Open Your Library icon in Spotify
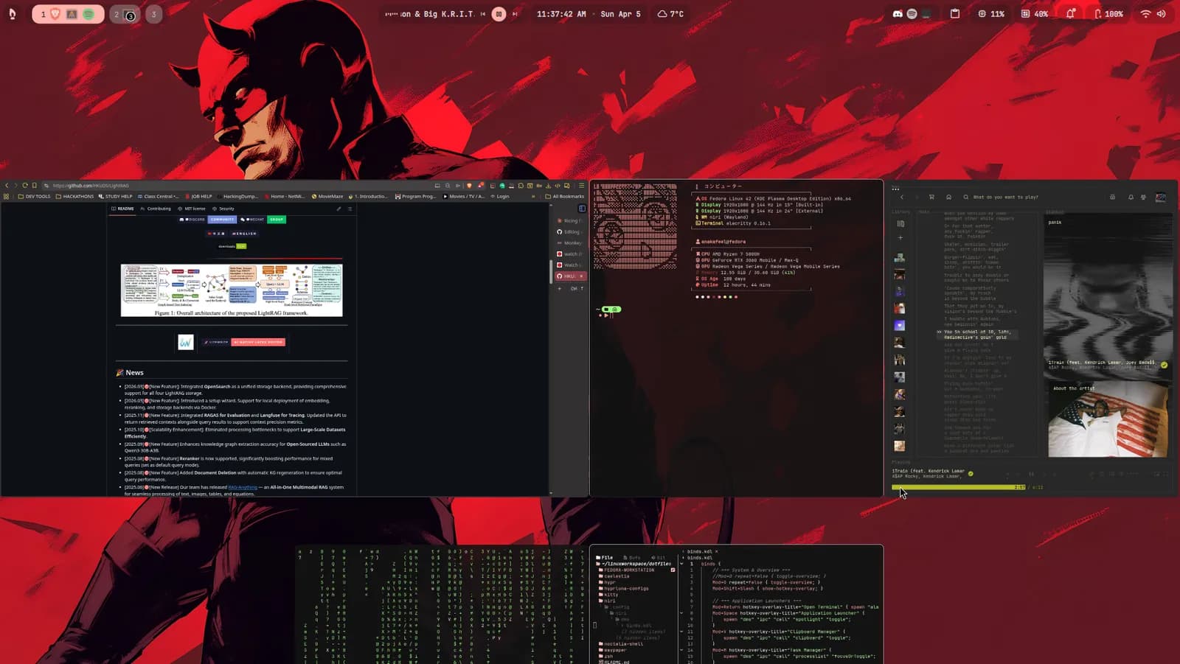The width and height of the screenshot is (1180, 664). (x=900, y=223)
